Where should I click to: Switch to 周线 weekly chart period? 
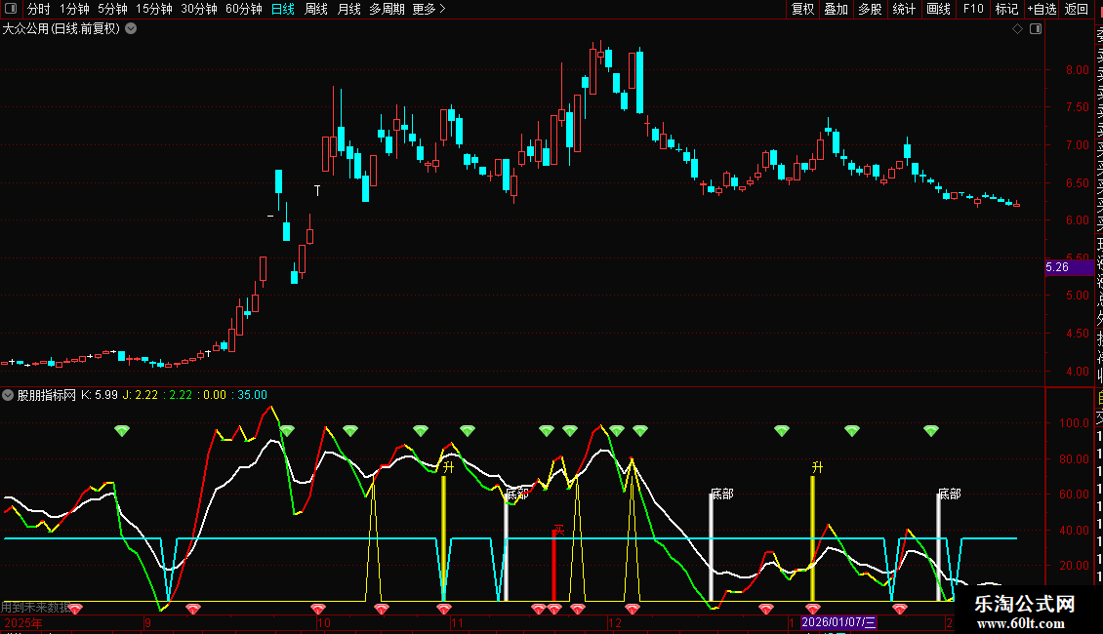(316, 9)
